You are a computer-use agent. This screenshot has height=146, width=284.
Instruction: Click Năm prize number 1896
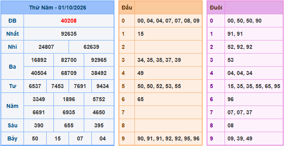coord(69,99)
